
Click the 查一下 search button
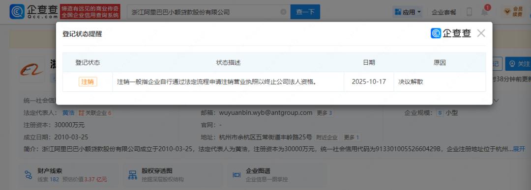tap(305, 12)
